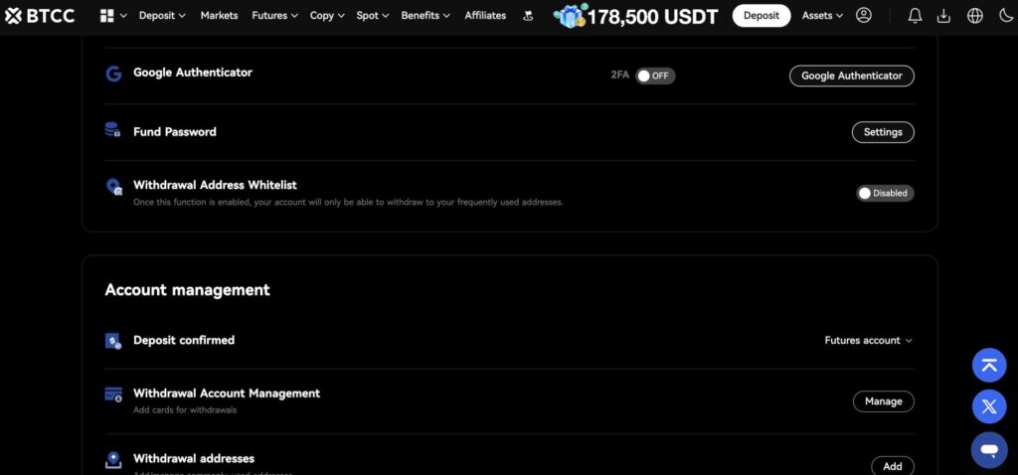Expand the Futures dropdown menu
Viewport: 1018px width, 475px height.
(274, 16)
